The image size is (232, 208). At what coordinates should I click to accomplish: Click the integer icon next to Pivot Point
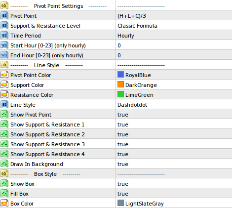point(4,16)
